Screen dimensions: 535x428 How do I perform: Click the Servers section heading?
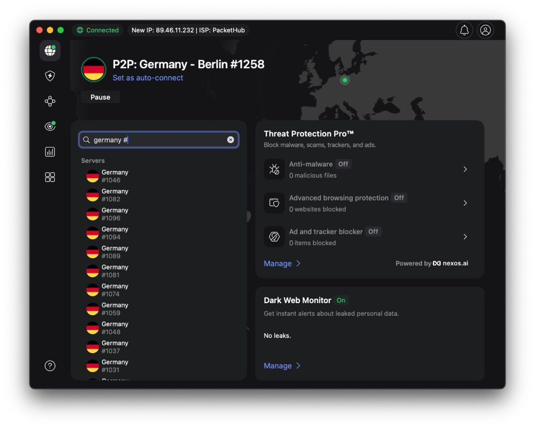pyautogui.click(x=93, y=160)
